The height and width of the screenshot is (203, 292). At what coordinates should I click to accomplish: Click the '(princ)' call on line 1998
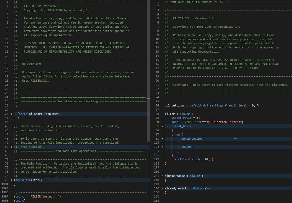pyautogui.click(x=20, y=201)
